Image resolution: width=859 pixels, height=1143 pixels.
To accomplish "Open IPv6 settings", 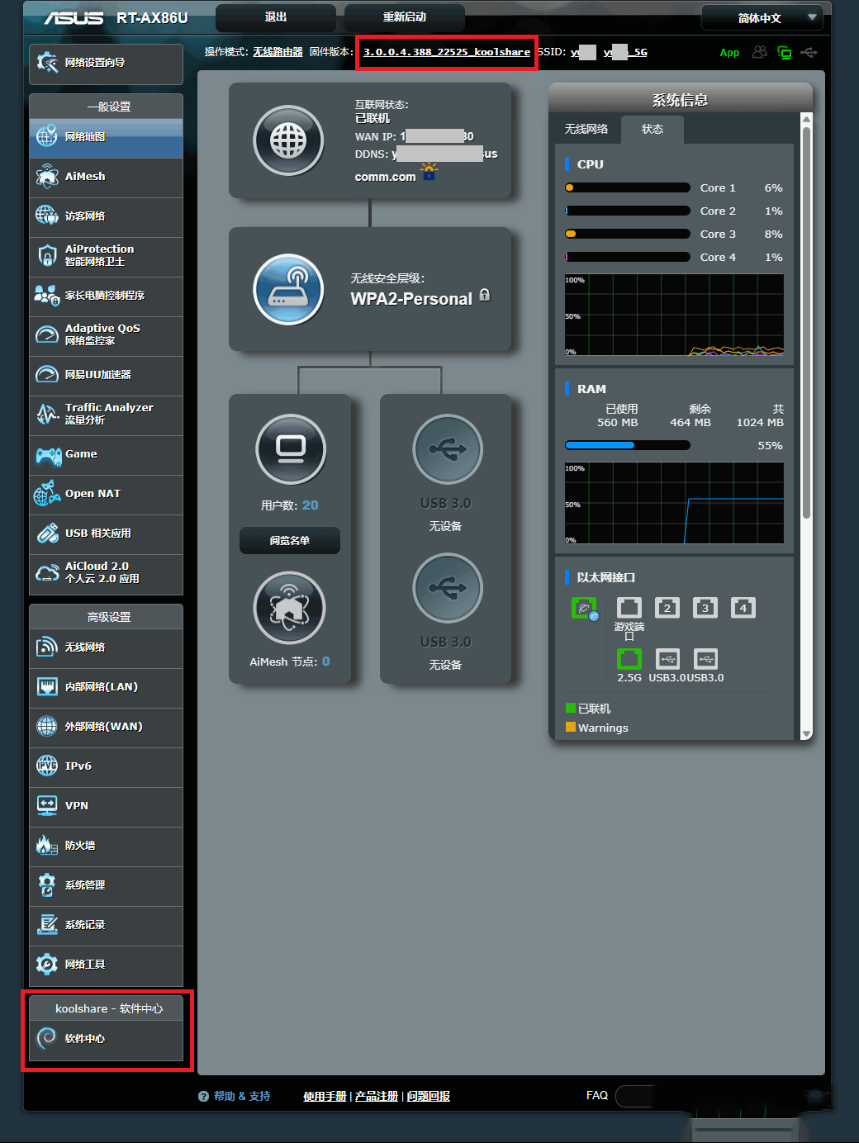I will pyautogui.click(x=106, y=767).
